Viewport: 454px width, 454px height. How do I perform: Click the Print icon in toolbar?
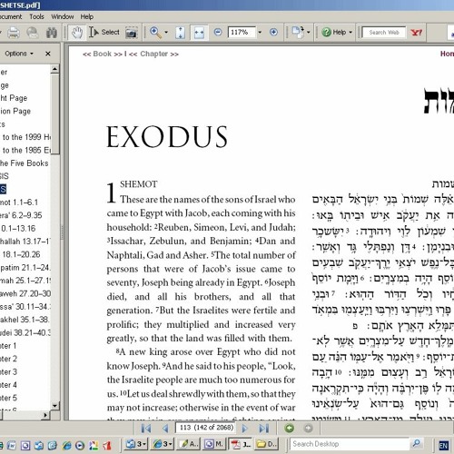(x=14, y=33)
